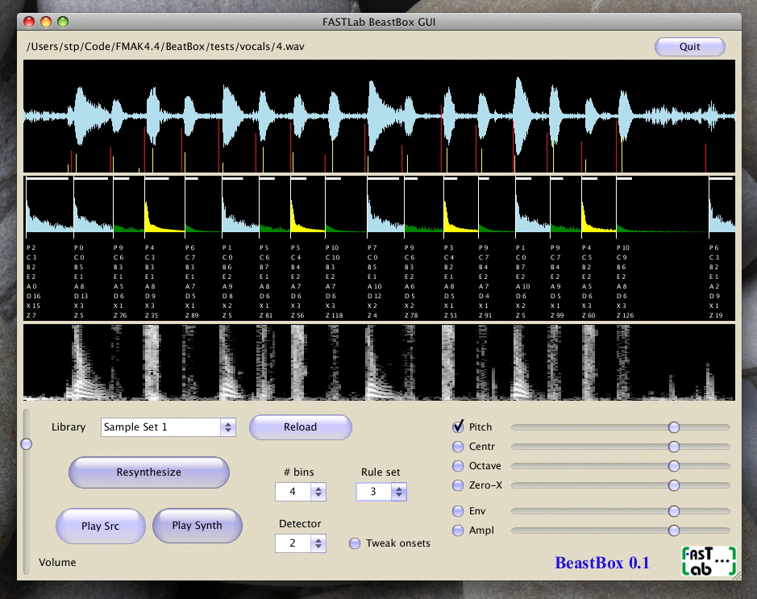Click the Rule set stepper arrows
This screenshot has width=757, height=599.
point(399,492)
